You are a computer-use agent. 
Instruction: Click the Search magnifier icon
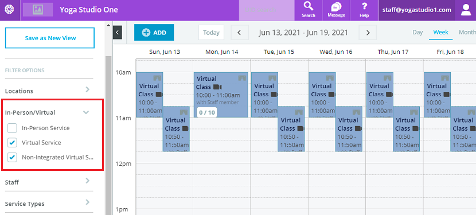tap(309, 6)
